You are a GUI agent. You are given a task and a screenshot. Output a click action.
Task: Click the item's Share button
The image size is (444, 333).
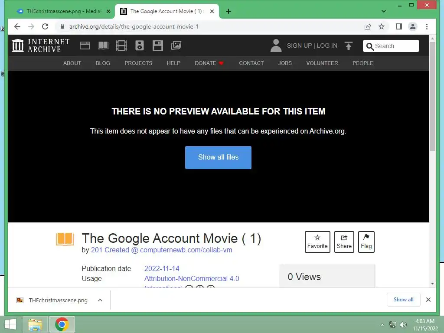point(344,242)
